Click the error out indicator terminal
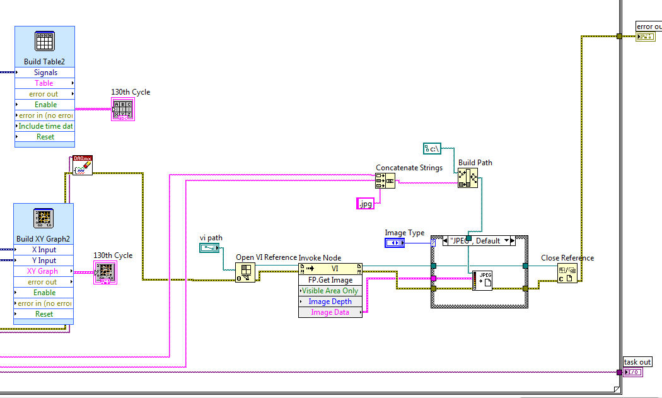This screenshot has height=398, width=662. (646, 37)
